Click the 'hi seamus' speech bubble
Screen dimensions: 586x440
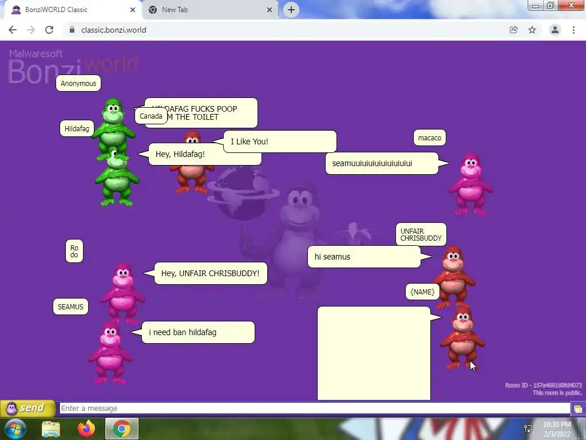pos(364,257)
